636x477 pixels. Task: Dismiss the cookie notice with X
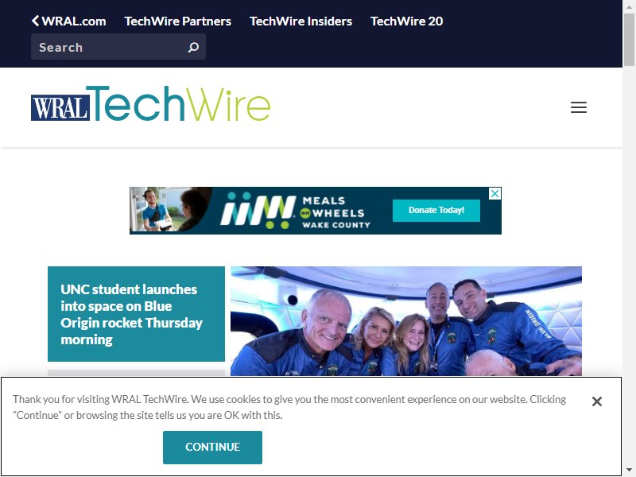[x=597, y=401]
